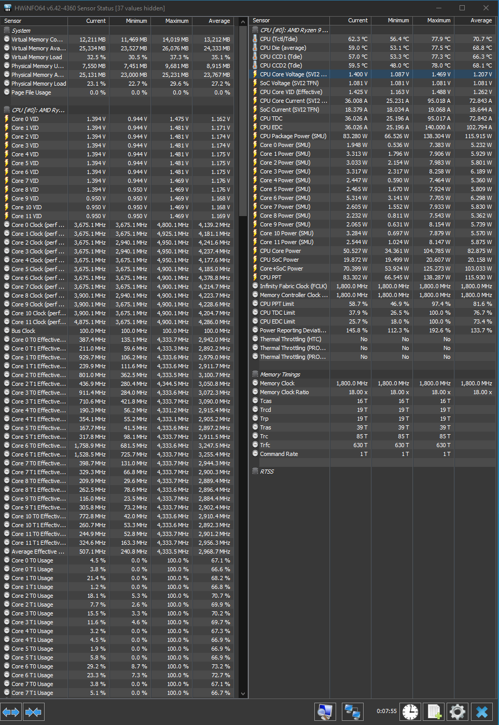
Task: Click the icon beside Thermal Throttling (HTC)
Action: (x=255, y=339)
